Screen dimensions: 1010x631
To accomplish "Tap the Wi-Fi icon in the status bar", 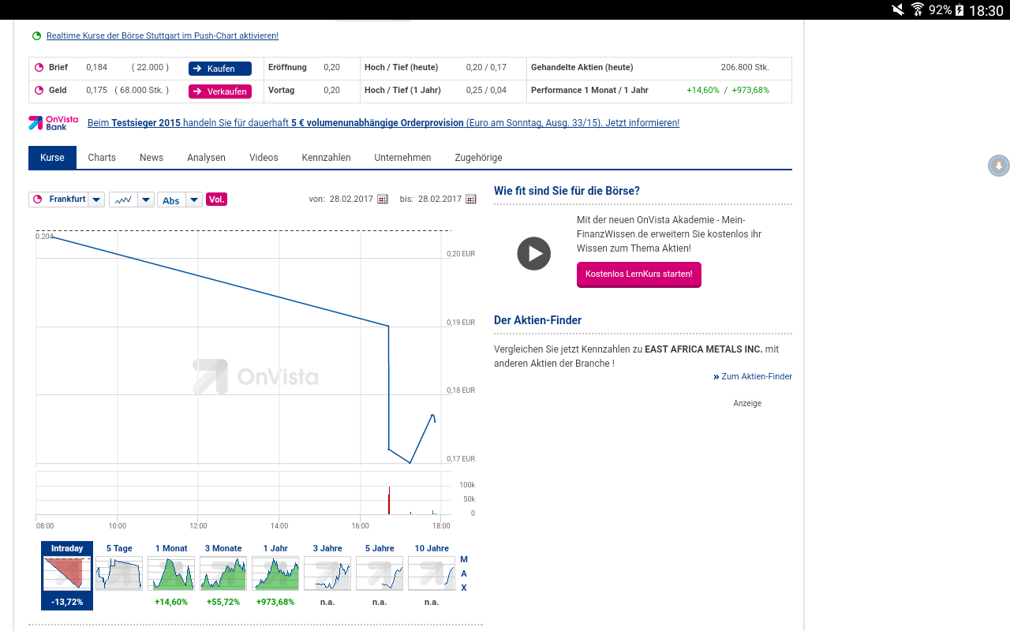I will click(x=918, y=10).
